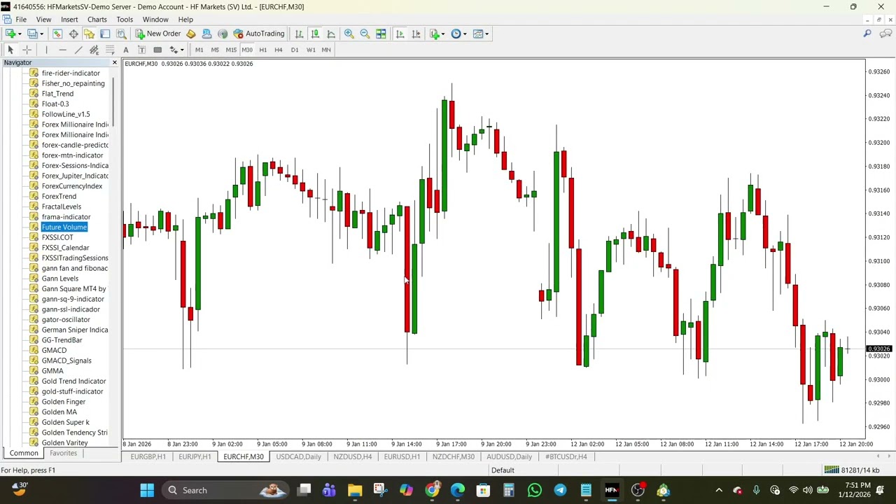
Task: Select the M30 timeframe button
Action: tap(247, 50)
